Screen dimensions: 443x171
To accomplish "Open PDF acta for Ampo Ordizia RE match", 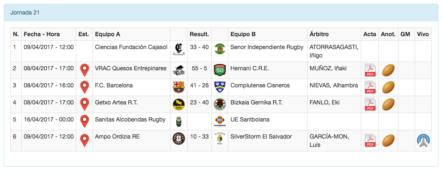I will 370,140.
